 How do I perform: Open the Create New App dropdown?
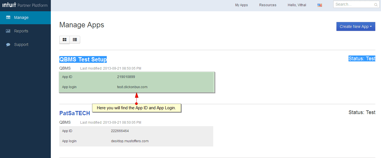pyautogui.click(x=356, y=26)
